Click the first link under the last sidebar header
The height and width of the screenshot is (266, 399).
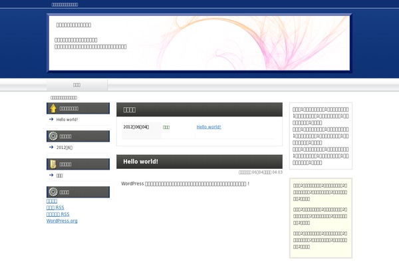click(x=52, y=201)
